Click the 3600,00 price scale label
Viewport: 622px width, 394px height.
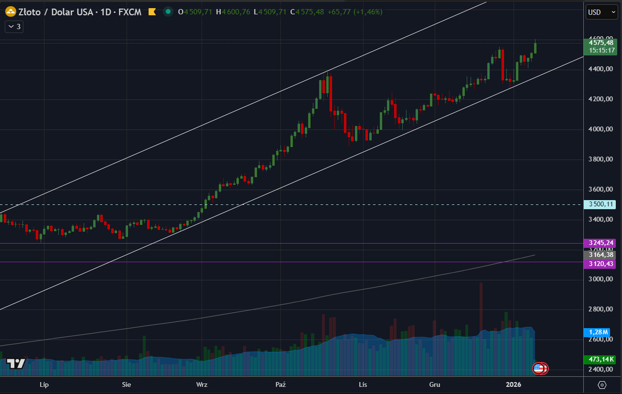pyautogui.click(x=601, y=189)
